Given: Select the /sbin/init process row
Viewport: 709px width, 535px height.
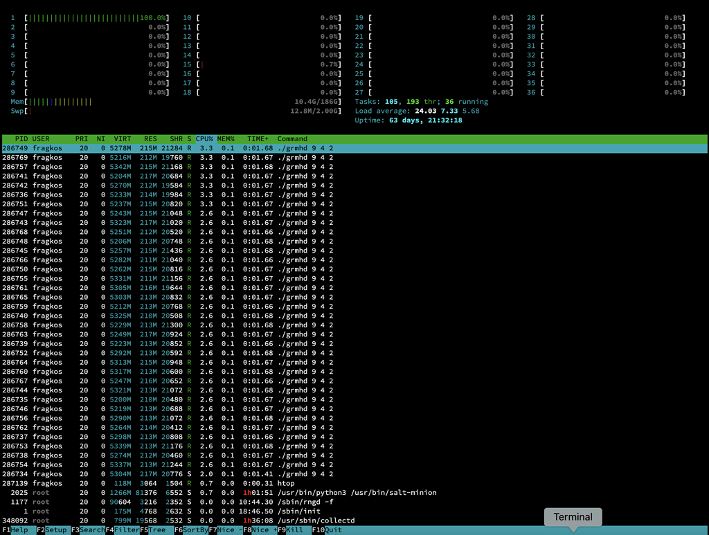Looking at the screenshot, I should 354,511.
